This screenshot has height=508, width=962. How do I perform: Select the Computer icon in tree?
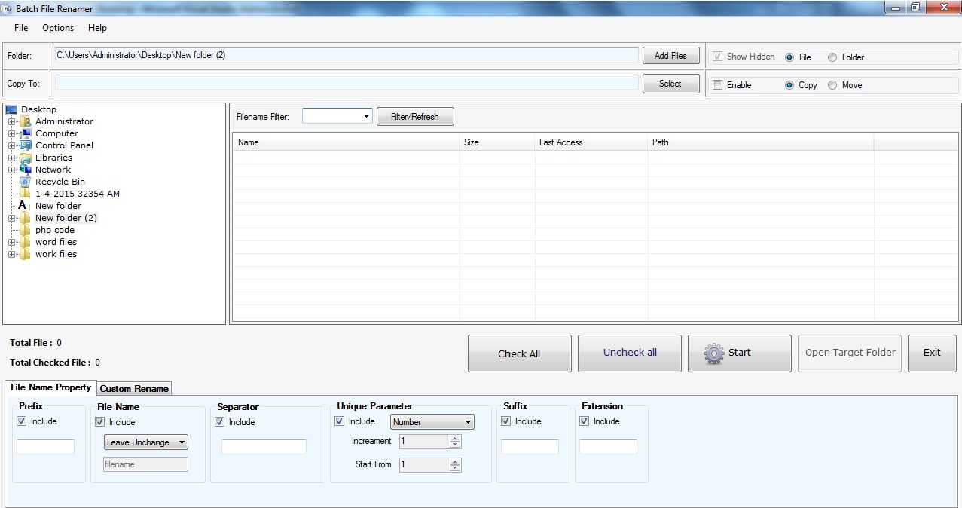[x=26, y=133]
